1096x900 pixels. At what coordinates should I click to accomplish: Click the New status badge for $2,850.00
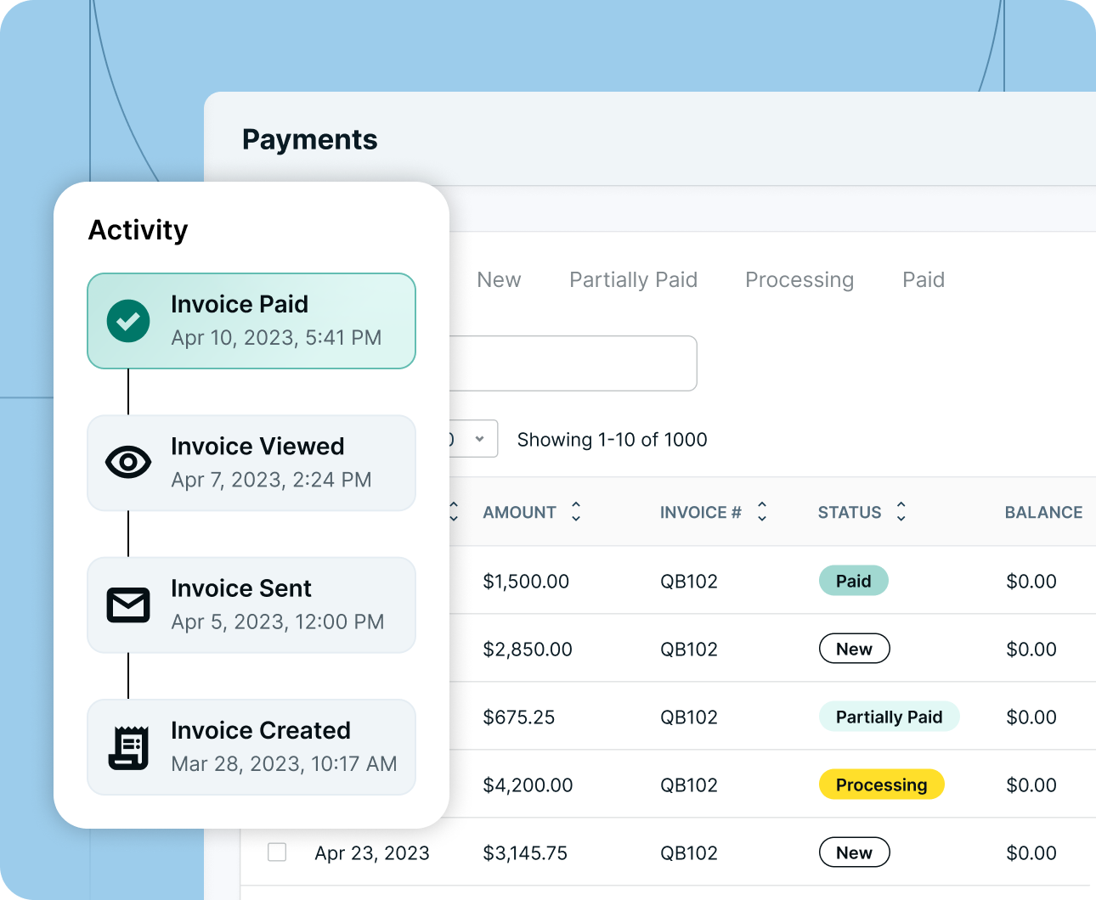(854, 649)
